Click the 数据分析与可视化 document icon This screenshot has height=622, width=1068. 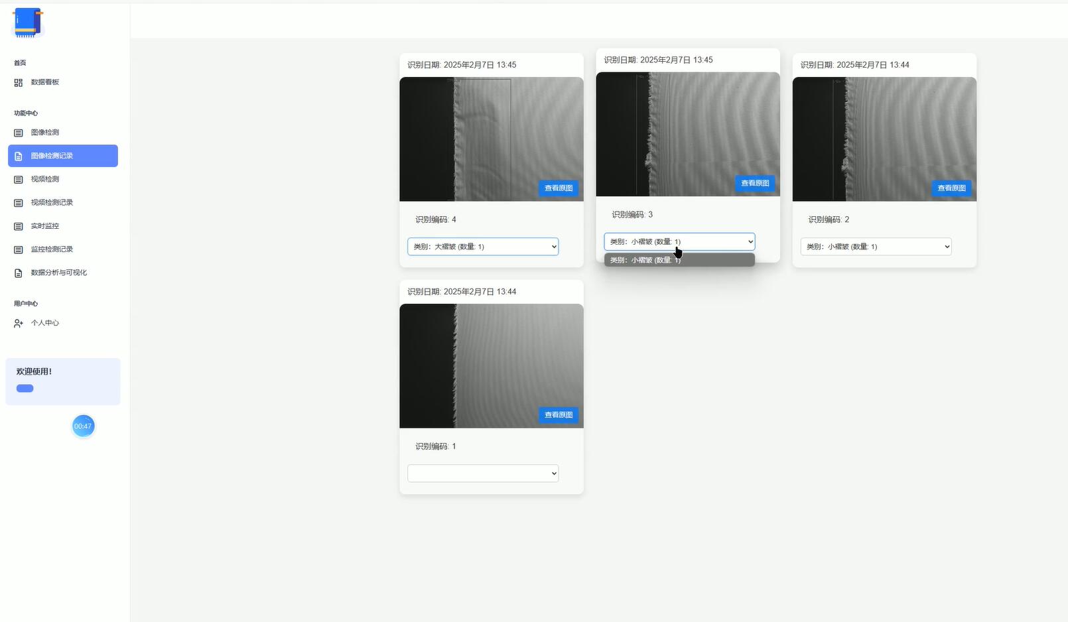tap(19, 273)
